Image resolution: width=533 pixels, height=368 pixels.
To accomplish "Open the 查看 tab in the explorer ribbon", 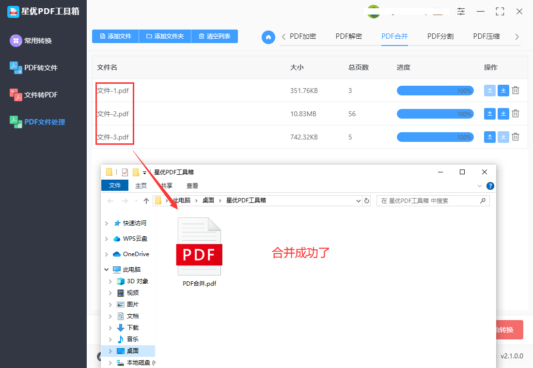I will coord(192,185).
